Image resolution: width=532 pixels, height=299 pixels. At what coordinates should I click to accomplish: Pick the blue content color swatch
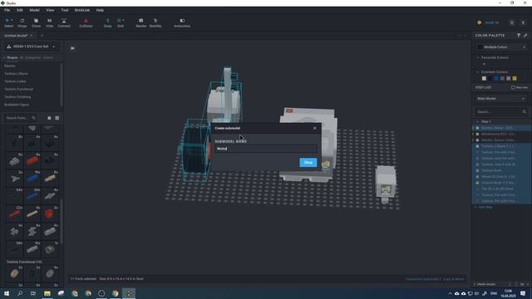[x=496, y=78]
